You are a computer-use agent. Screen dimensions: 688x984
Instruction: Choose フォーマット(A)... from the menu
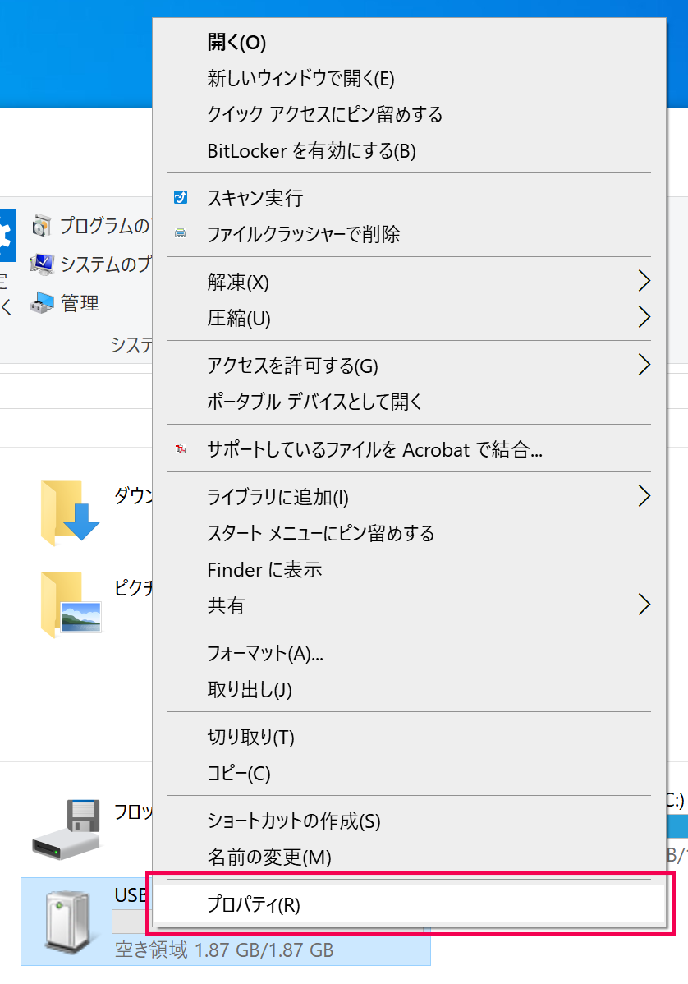click(x=410, y=653)
